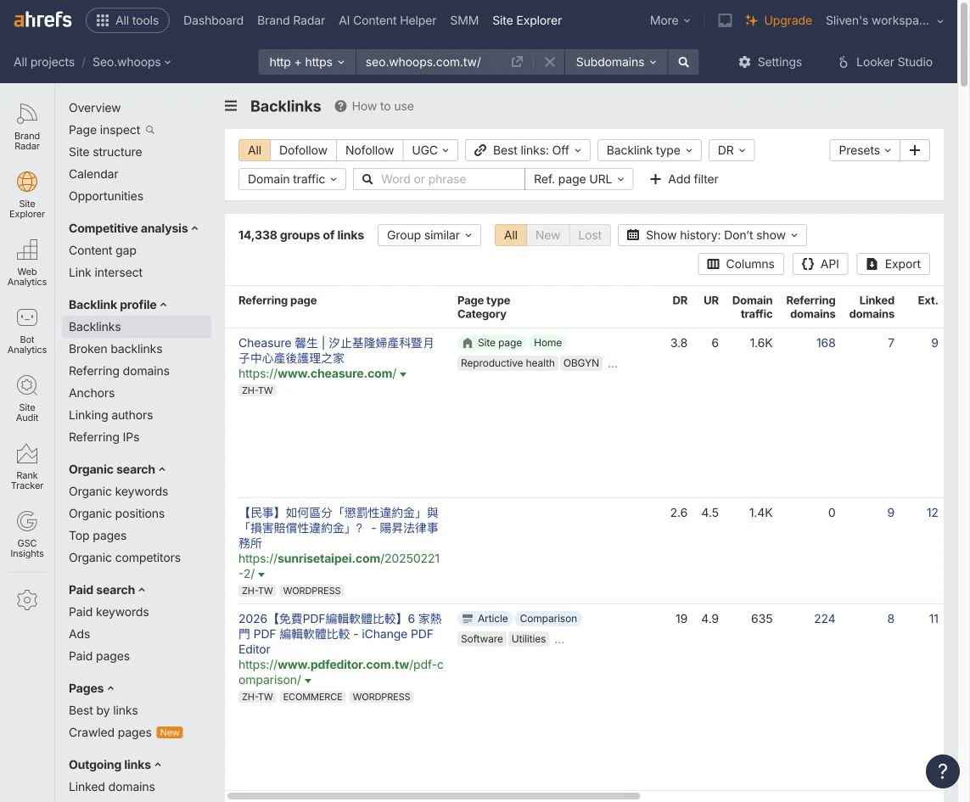The width and height of the screenshot is (970, 802).
Task: Open the More menu in top navigation
Action: 670,20
